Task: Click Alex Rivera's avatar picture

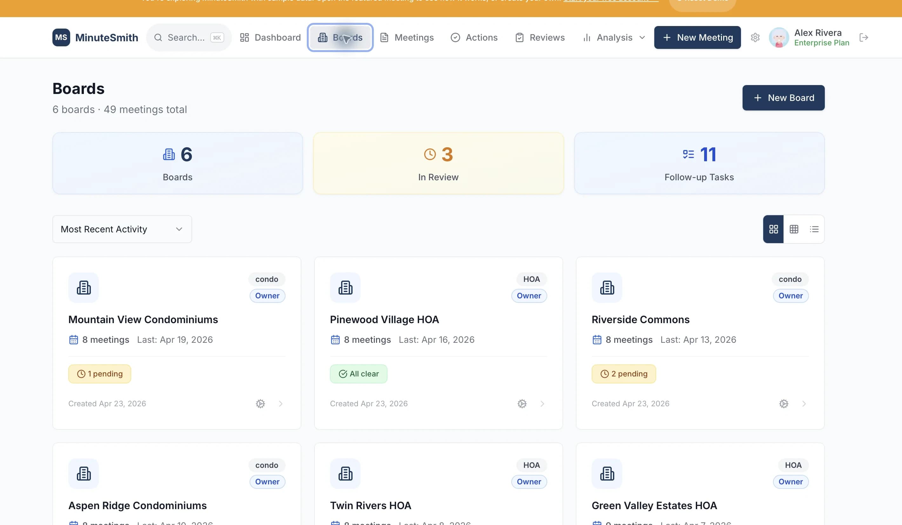Action: point(779,37)
